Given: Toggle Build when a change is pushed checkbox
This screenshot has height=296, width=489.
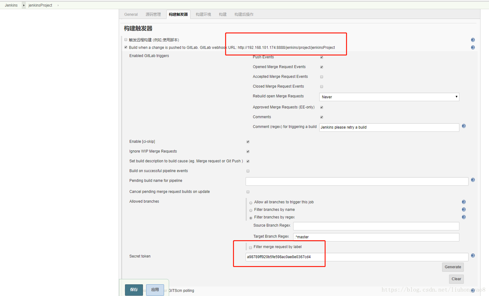Looking at the screenshot, I should point(126,47).
